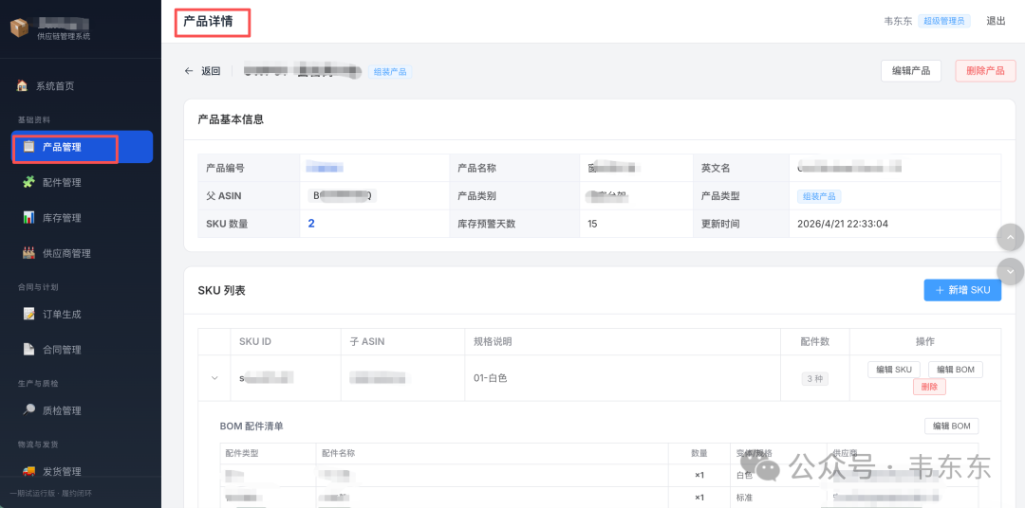The image size is (1025, 508).
Task: Click red 删除 in the 01-白色 row
Action: [929, 387]
